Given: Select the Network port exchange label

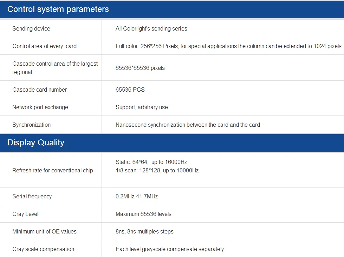Looking at the screenshot, I should tap(40, 107).
